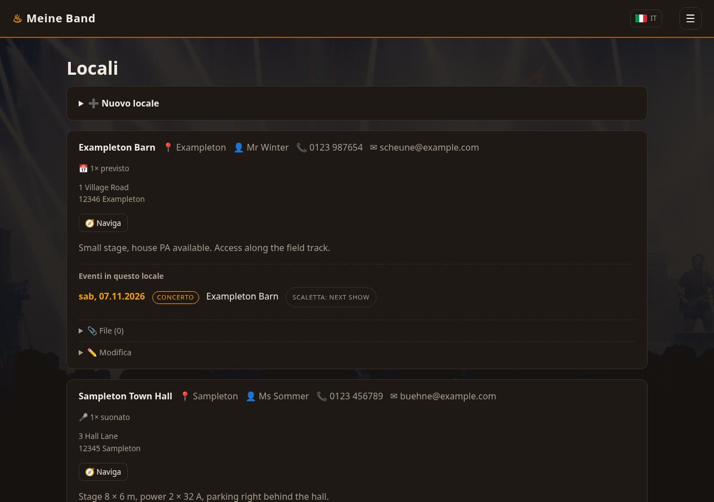Click the pin icon beside Sampleton

[185, 396]
